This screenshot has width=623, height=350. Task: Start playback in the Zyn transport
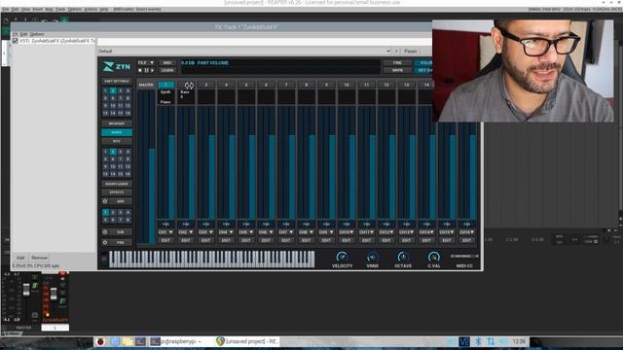(152, 70)
